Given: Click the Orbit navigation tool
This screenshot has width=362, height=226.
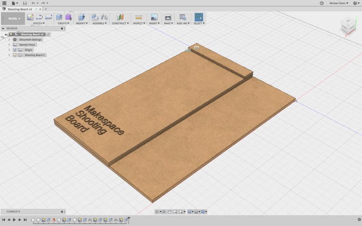Looking at the screenshot, I should pos(157,212).
